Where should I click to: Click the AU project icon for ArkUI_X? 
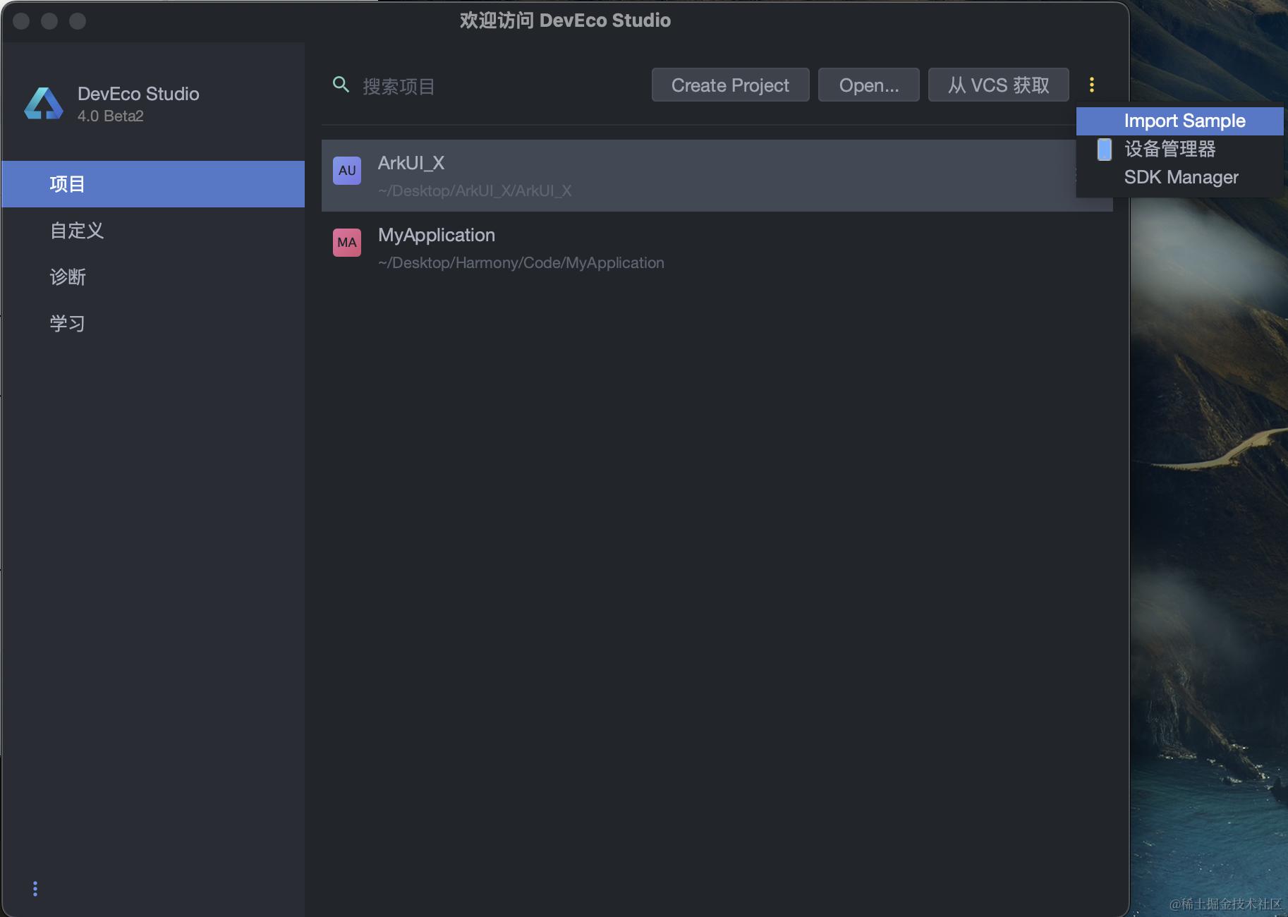pos(347,171)
